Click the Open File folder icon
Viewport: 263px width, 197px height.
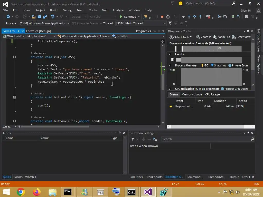click(x=34, y=17)
